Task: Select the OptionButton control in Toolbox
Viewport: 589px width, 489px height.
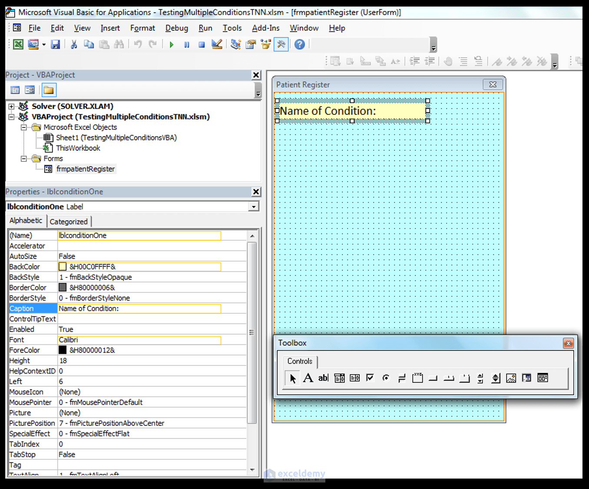Action: [x=385, y=378]
